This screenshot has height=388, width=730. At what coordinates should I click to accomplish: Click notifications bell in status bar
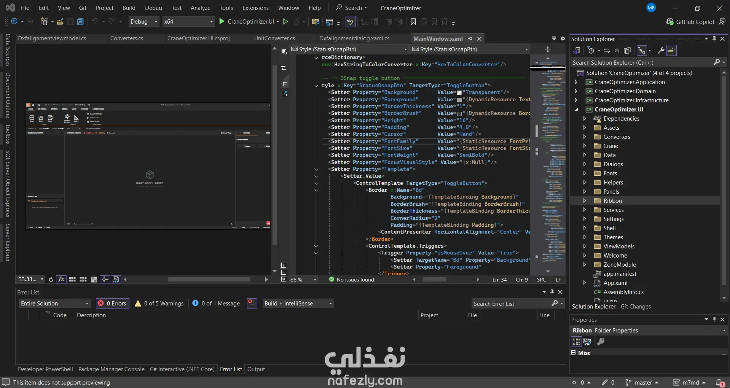pyautogui.click(x=720, y=383)
